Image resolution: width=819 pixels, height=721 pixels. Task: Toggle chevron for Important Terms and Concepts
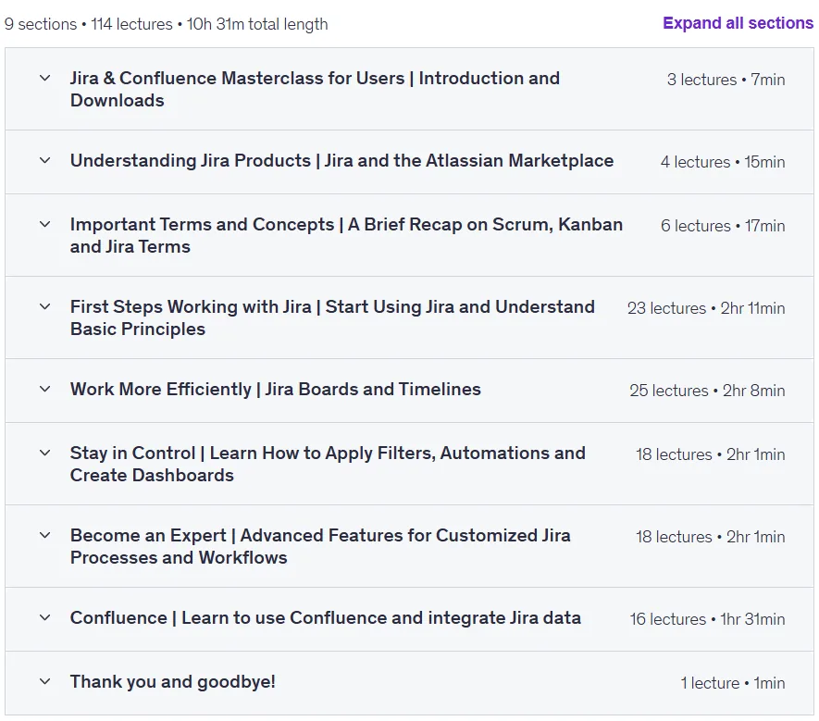click(45, 224)
